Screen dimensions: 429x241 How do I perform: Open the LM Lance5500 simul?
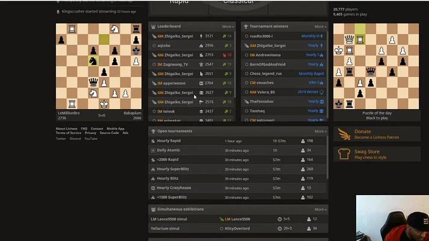(x=237, y=219)
